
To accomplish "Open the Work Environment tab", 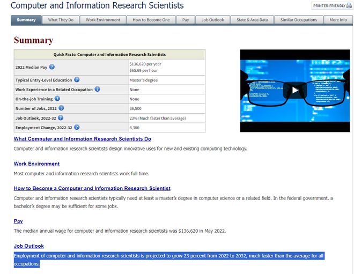I will click(103, 20).
